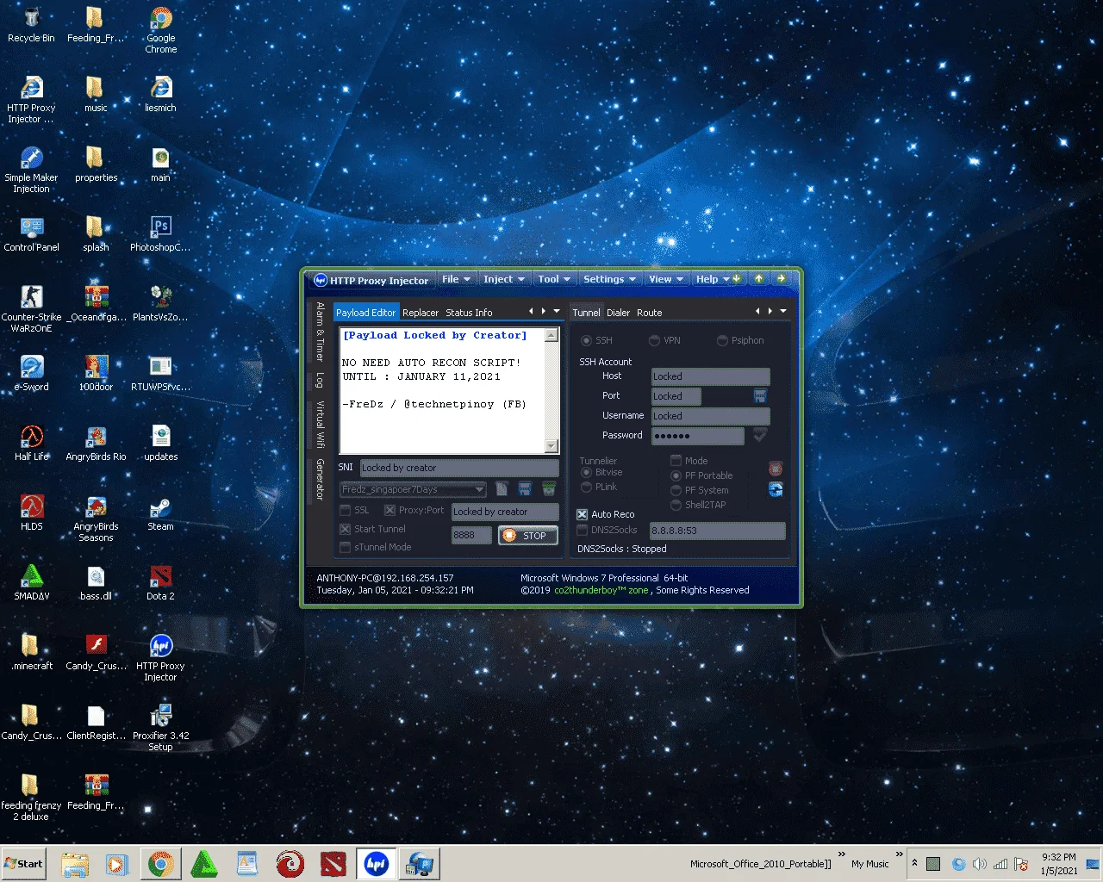Select the Dota 2 desktop icon

click(160, 583)
